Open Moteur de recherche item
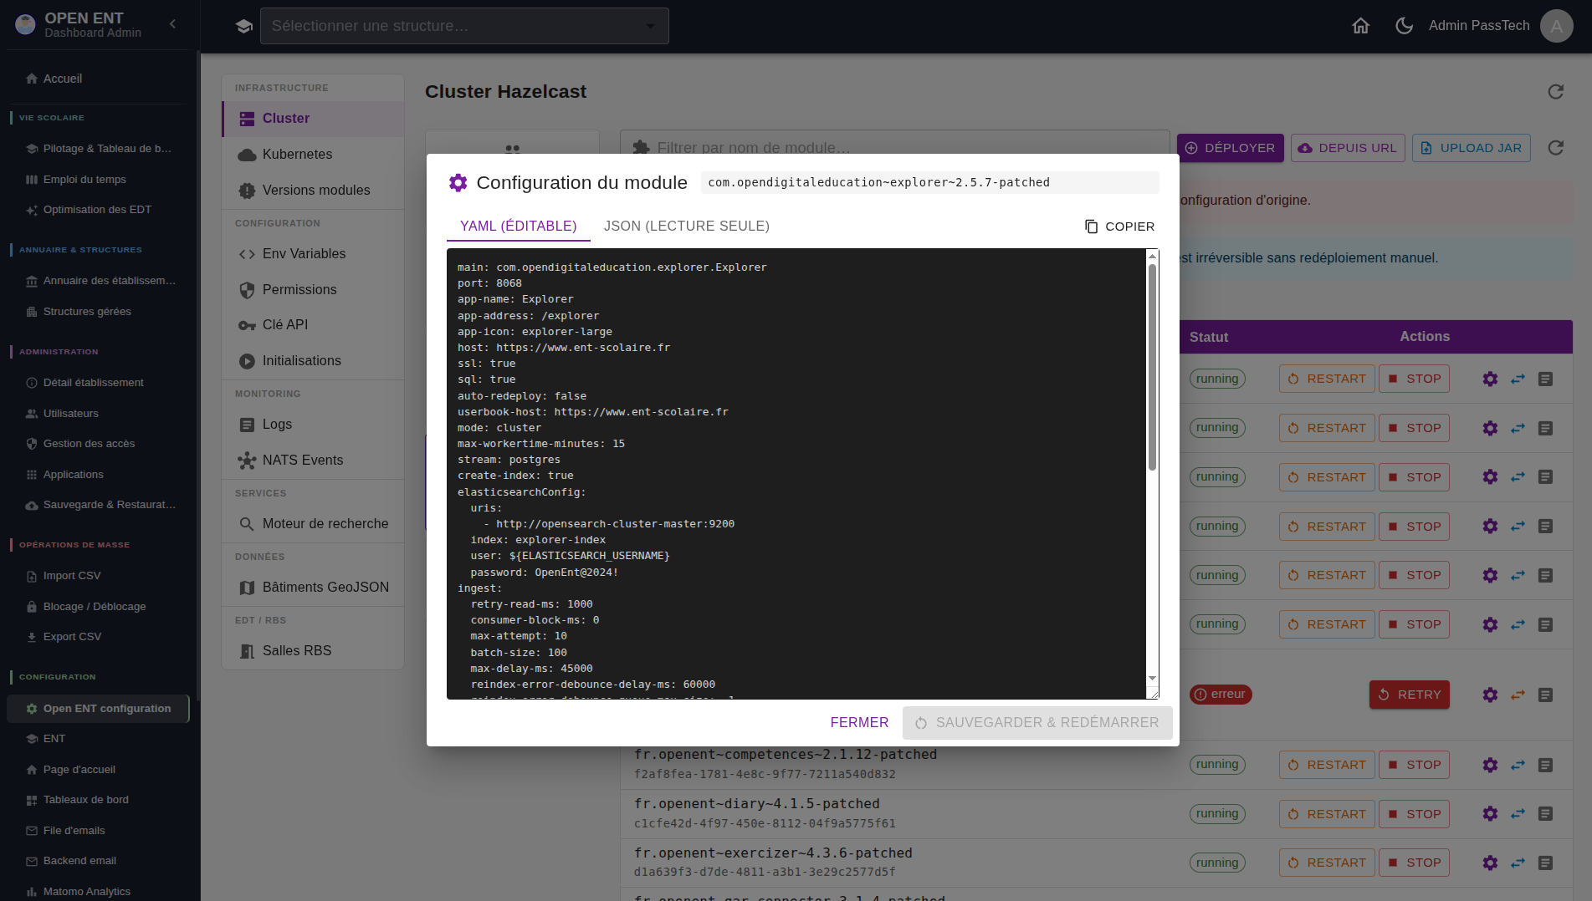1592x901 pixels. tap(313, 524)
